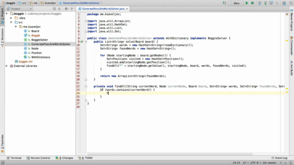Collapse the src folder
Viewport: 294px width, 165px height.
[x=11, y=22]
